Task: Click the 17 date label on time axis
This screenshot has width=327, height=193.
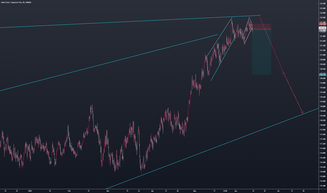Action: pyautogui.click(x=214, y=191)
